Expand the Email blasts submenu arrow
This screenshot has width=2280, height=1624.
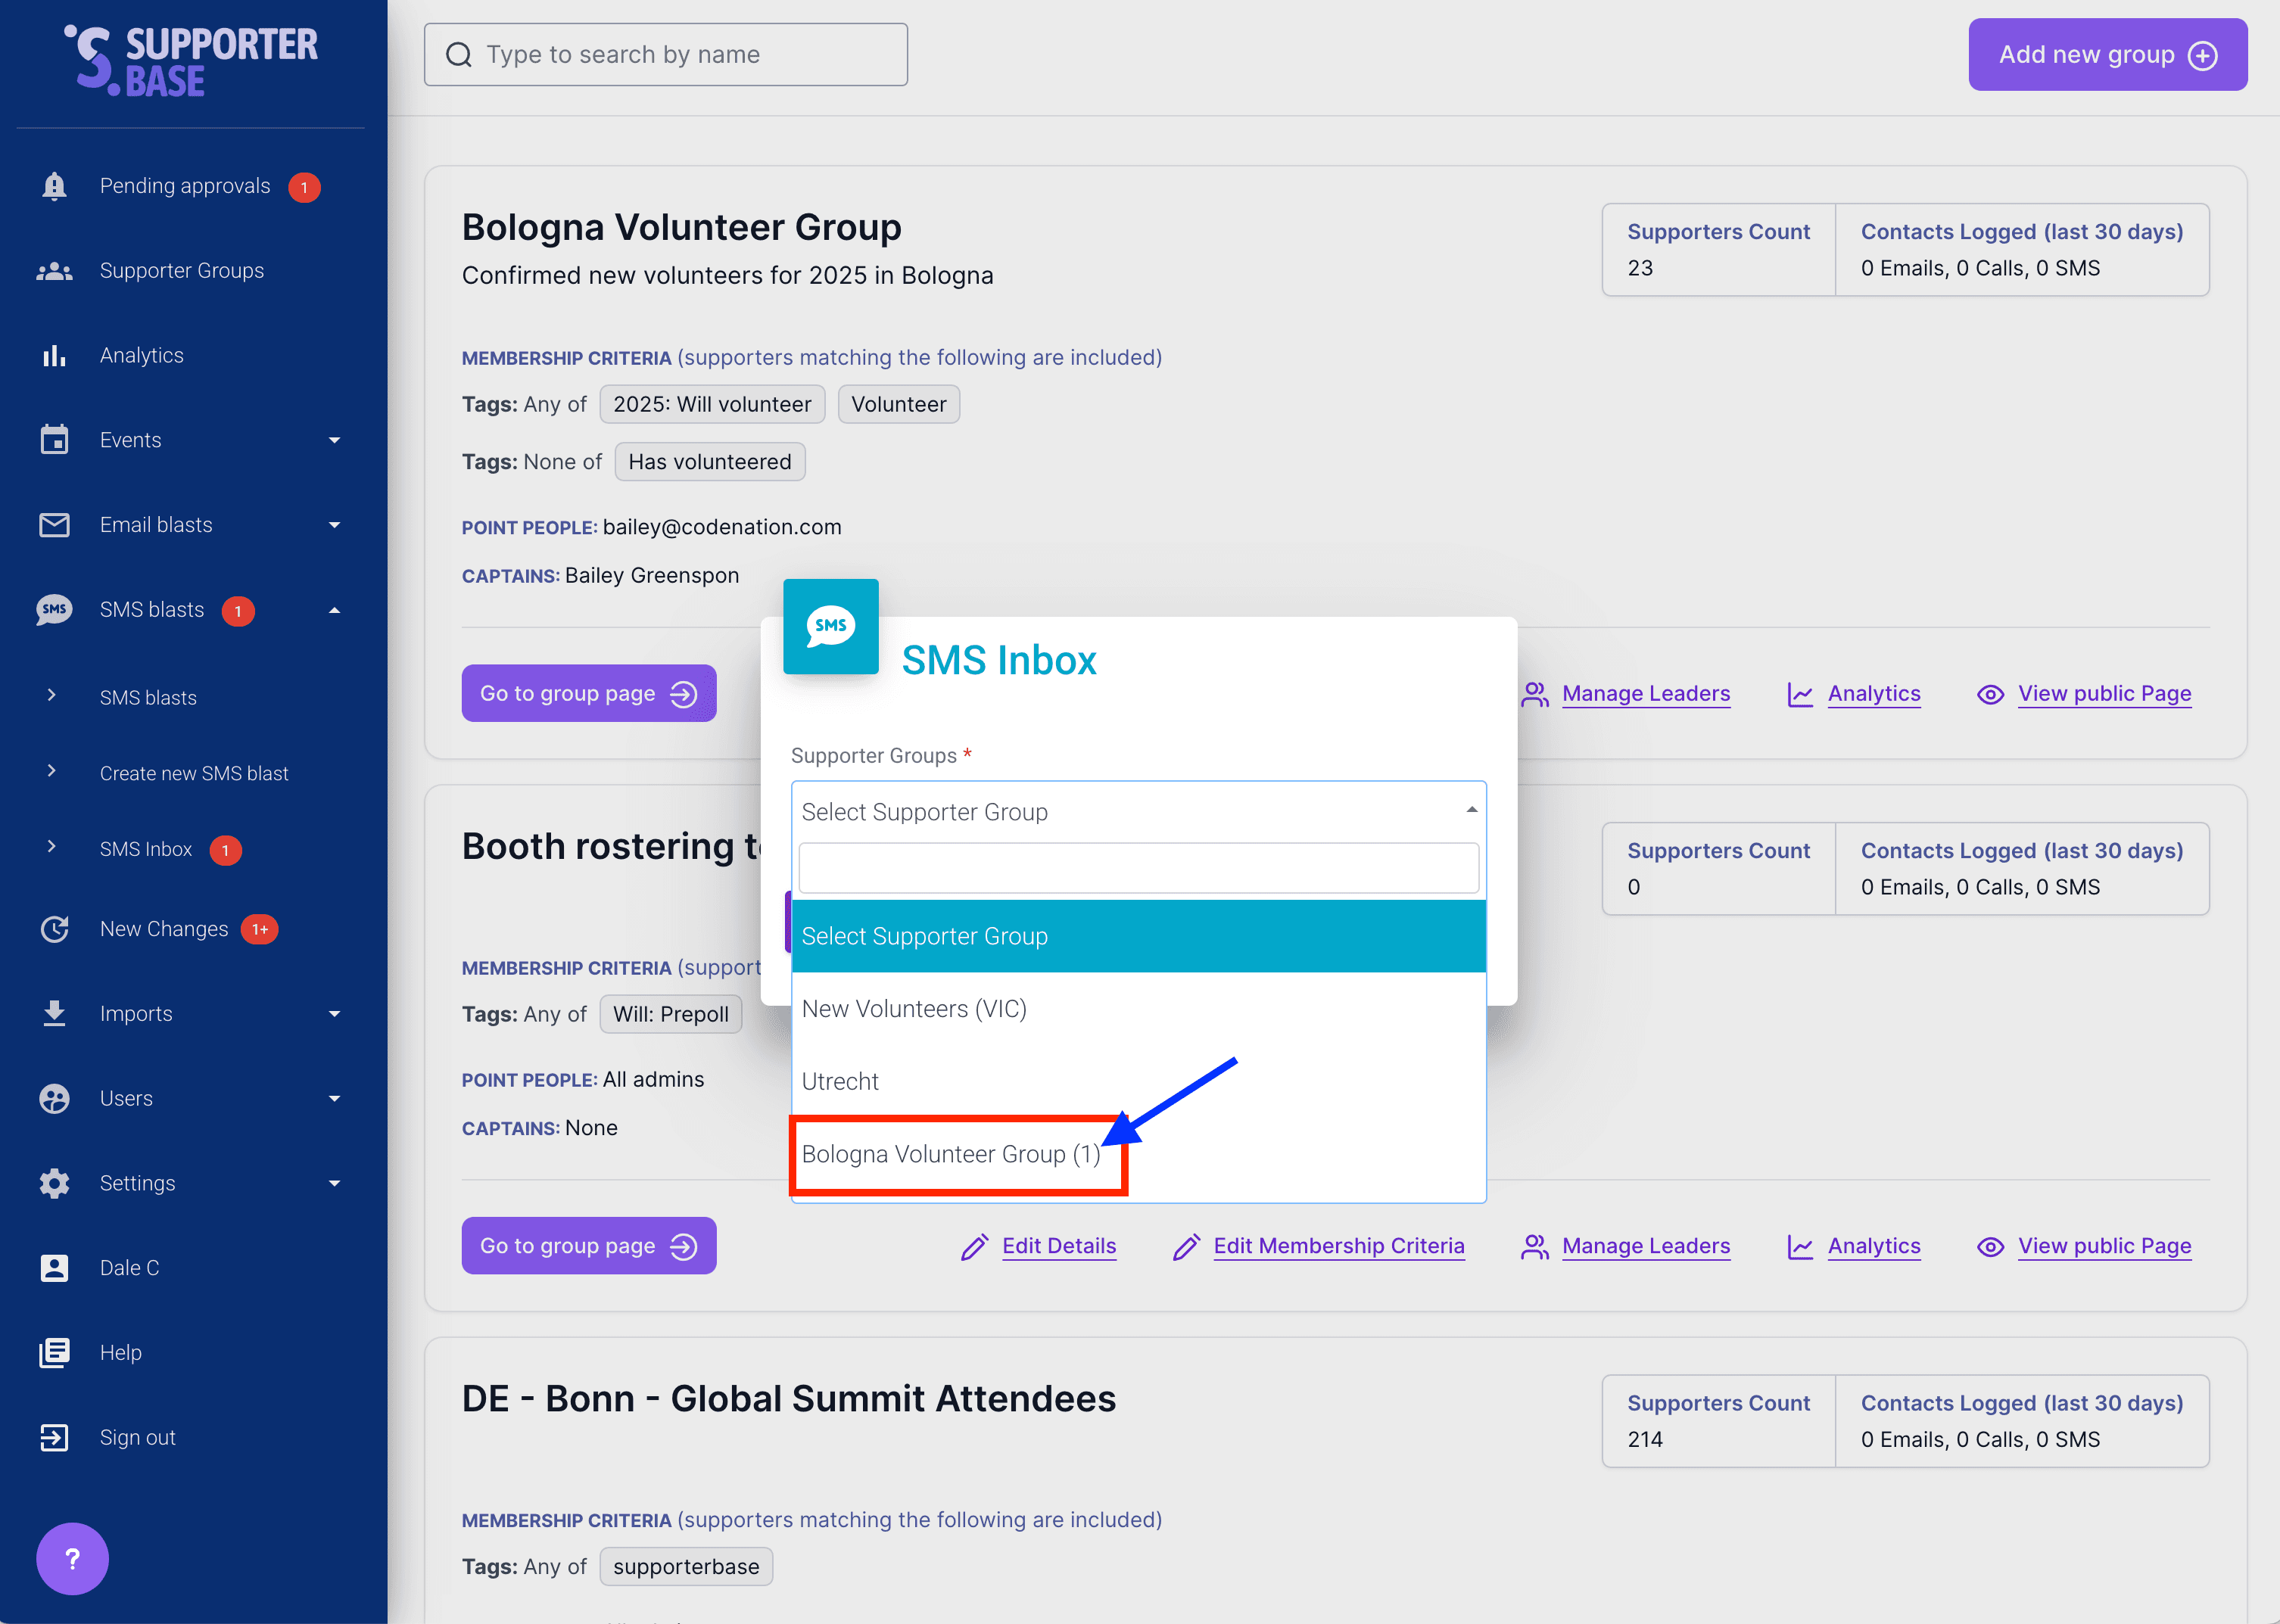[x=334, y=525]
